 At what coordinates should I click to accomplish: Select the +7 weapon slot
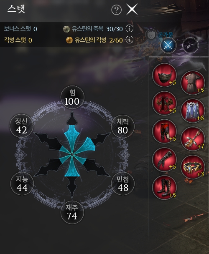click(193, 139)
